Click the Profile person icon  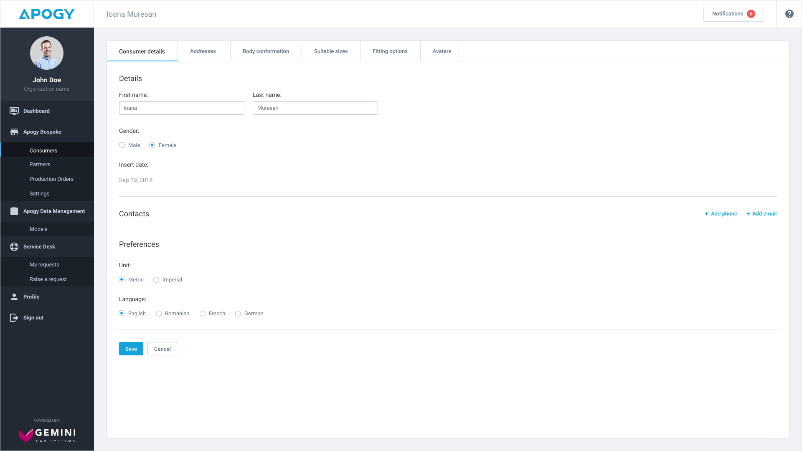pos(14,297)
